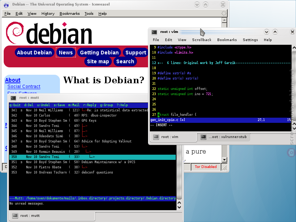Select mutt message 'Advice for Adopting Valknut'

coord(92,141)
